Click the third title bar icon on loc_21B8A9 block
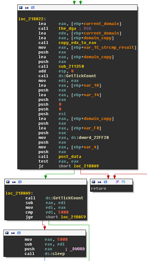The height and width of the screenshot is (261, 147). coord(20,182)
